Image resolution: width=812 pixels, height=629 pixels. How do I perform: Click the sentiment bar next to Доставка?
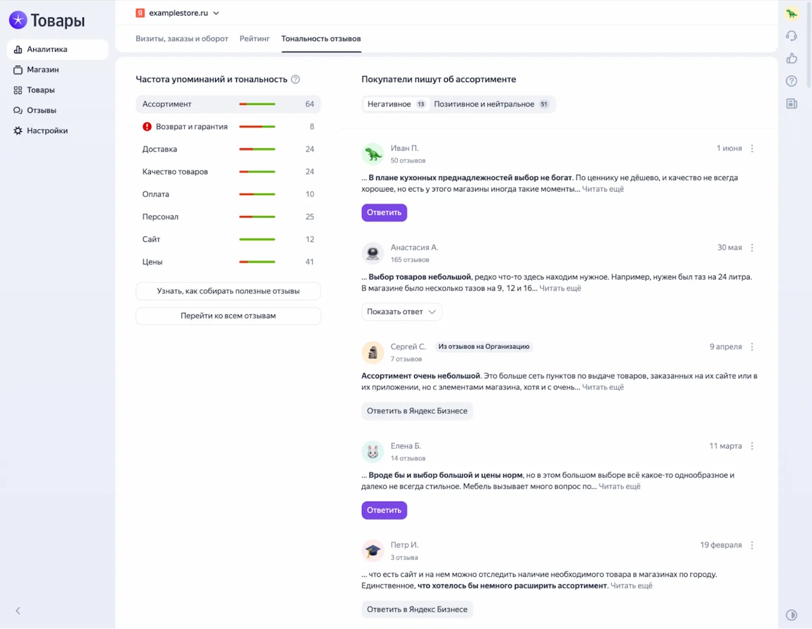(256, 149)
